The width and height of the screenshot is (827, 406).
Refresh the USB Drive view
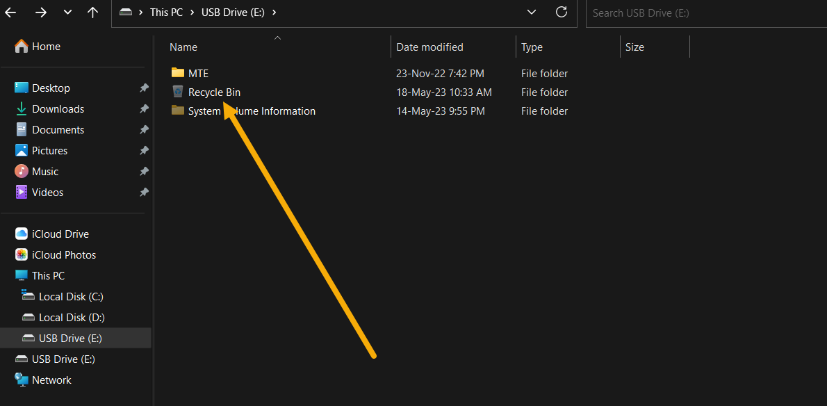562,12
